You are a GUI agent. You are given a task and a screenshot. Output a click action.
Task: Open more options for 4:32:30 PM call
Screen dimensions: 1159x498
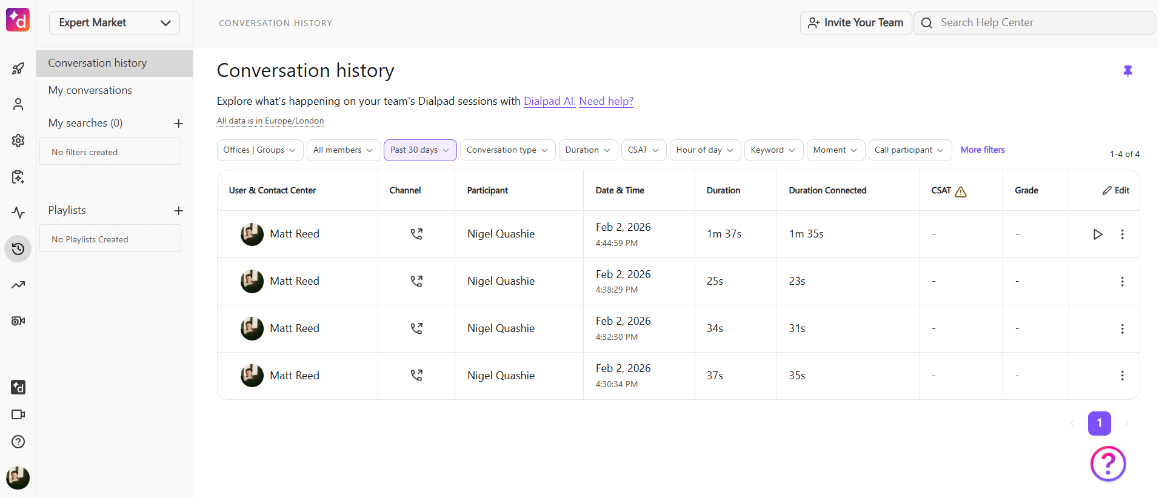tap(1122, 329)
